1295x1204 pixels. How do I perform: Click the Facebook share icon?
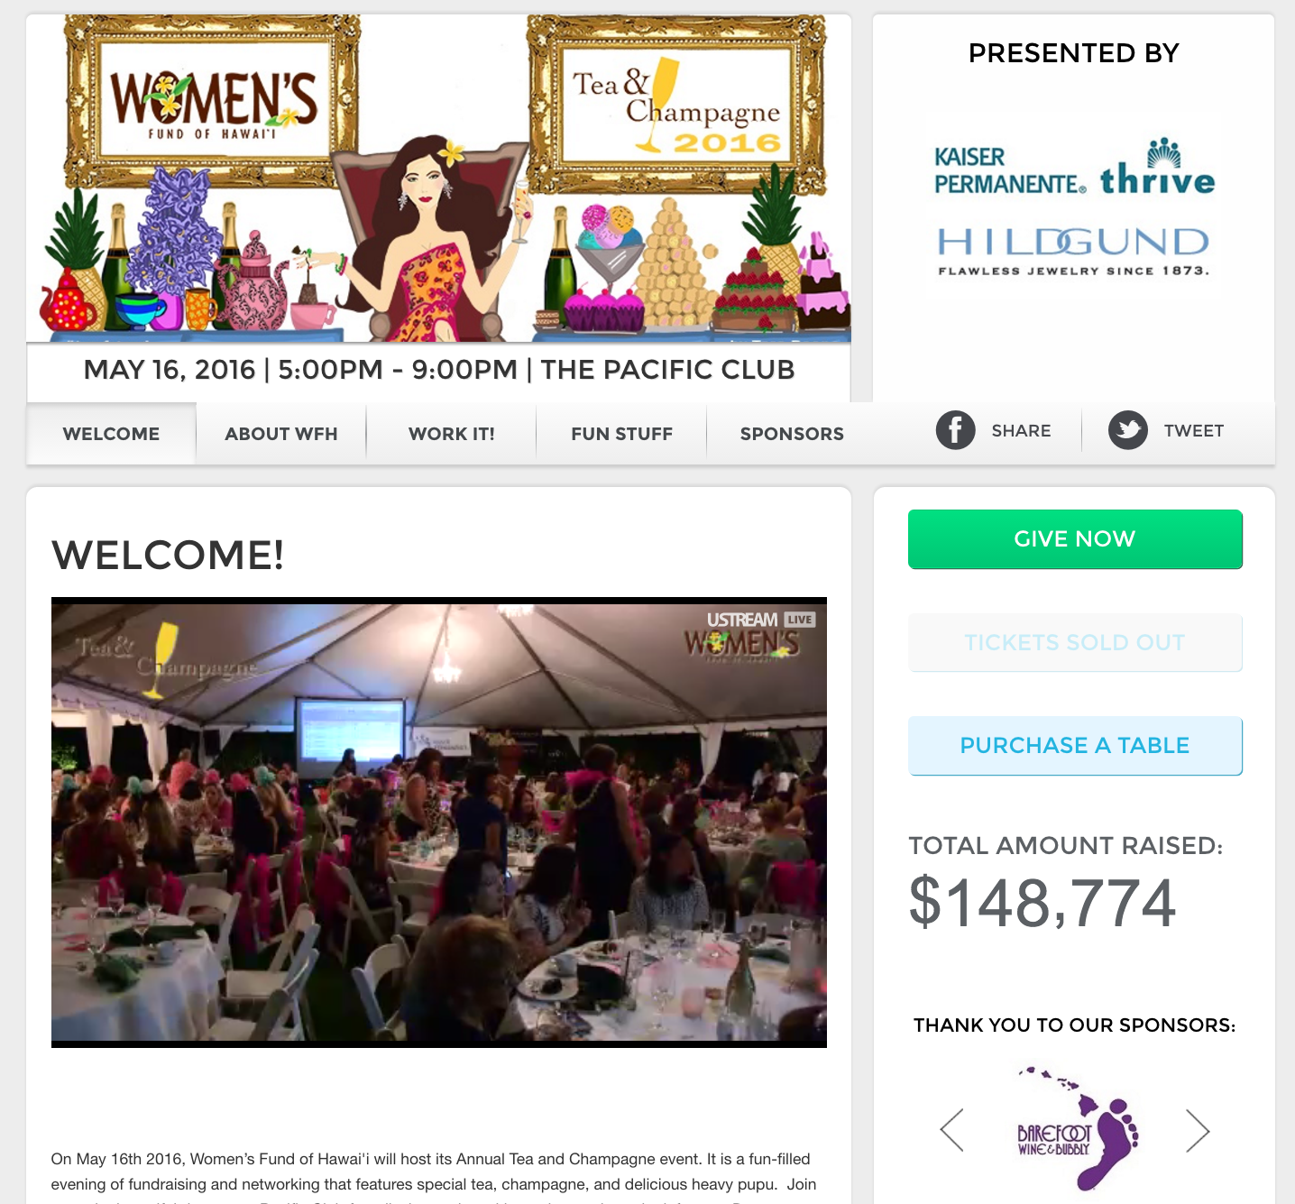955,430
